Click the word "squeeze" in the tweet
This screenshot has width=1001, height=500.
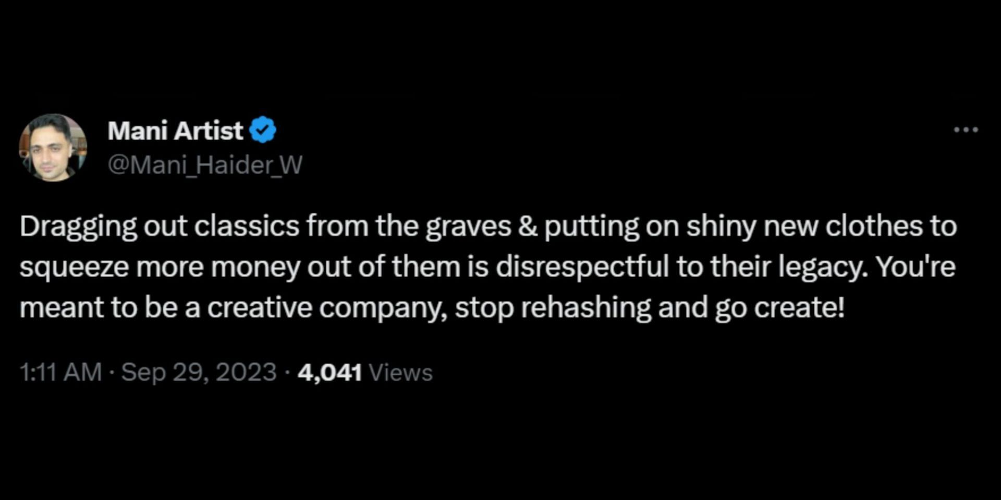(x=74, y=268)
